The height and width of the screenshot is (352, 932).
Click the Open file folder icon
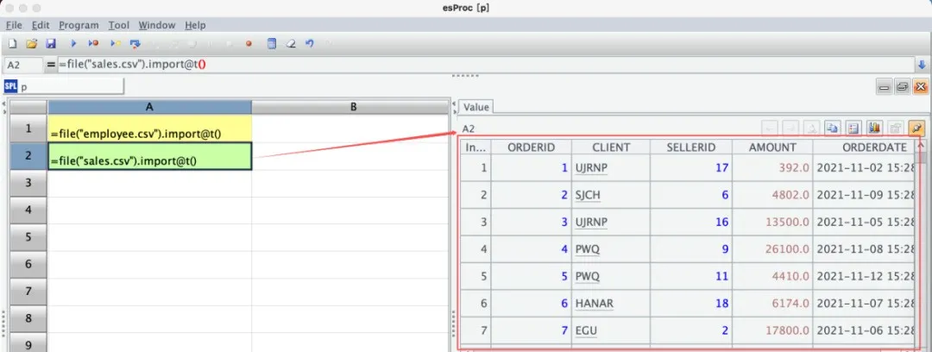coord(32,43)
